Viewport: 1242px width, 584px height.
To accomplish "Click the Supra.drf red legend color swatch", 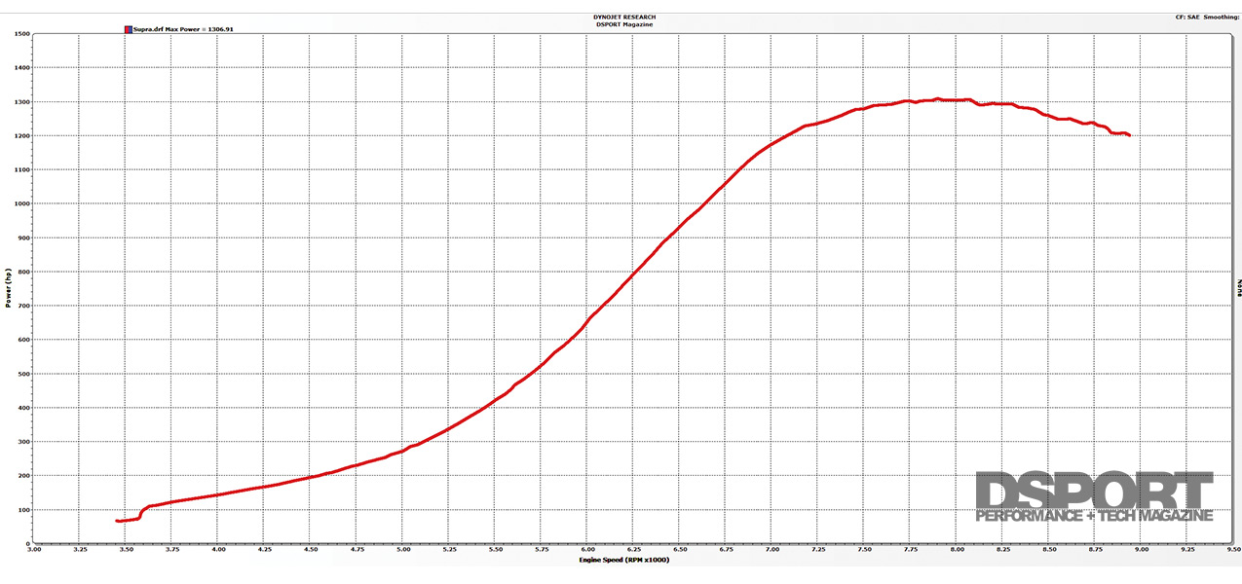I will [129, 29].
